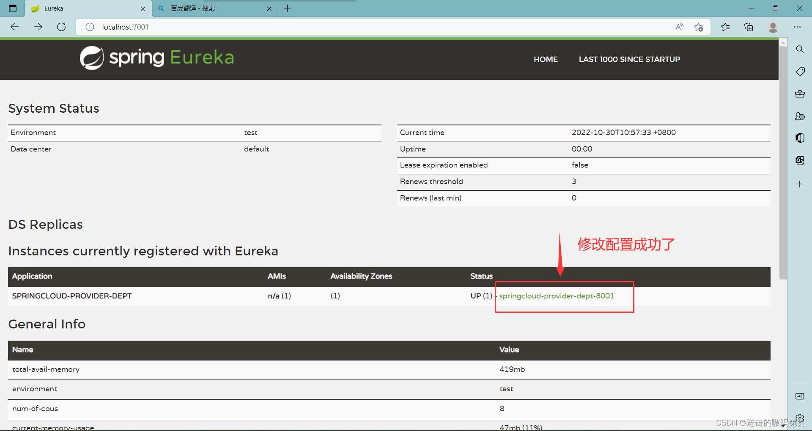This screenshot has width=812, height=431.
Task: Go forward to the next page
Action: [38, 27]
